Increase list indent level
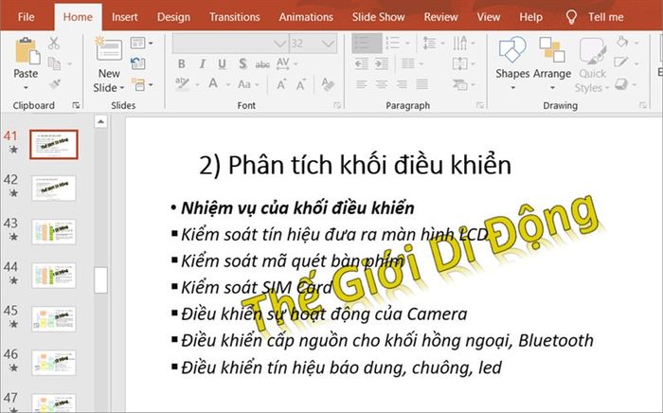This screenshot has height=413, width=663. click(382, 63)
